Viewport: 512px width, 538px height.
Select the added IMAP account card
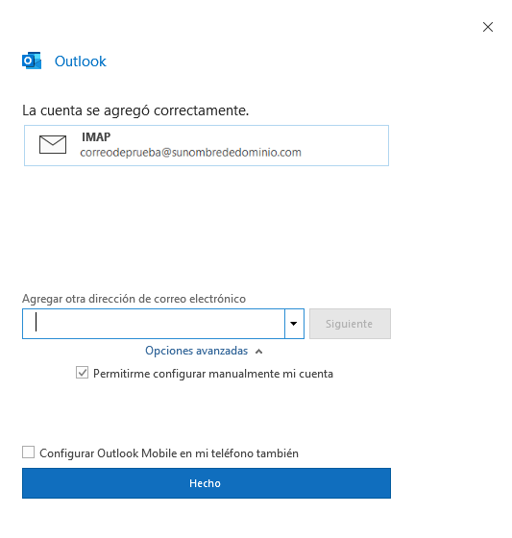tap(207, 145)
